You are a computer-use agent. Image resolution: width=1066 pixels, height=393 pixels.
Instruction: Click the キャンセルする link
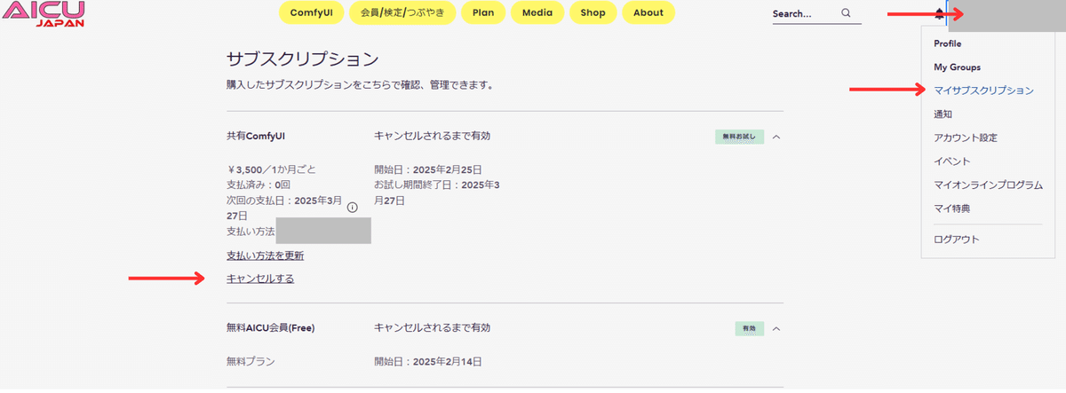click(260, 279)
